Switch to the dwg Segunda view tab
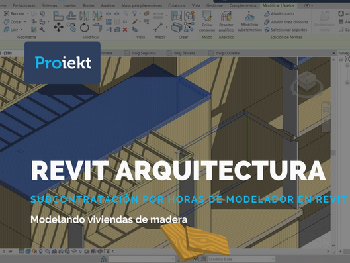Image resolution: width=350 pixels, height=263 pixels. 140,53
